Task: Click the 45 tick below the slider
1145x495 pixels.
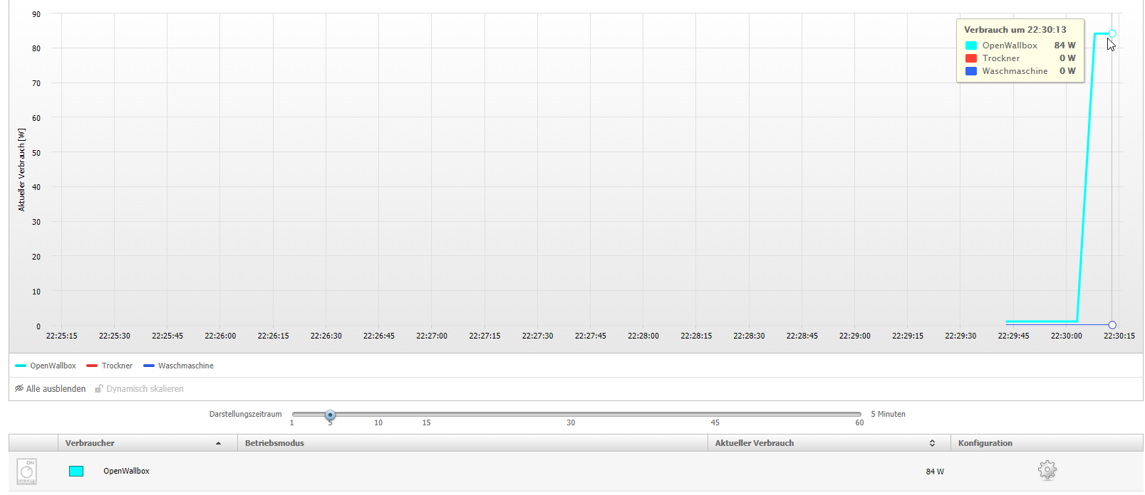Action: pyautogui.click(x=715, y=422)
